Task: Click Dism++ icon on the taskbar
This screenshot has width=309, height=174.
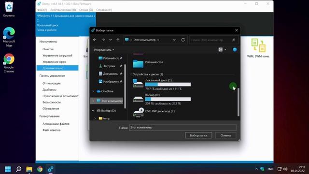Action: tap(50, 169)
